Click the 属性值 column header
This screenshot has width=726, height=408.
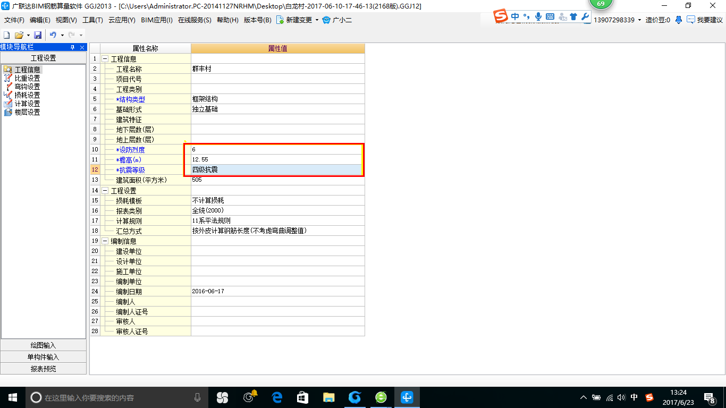[x=278, y=48]
